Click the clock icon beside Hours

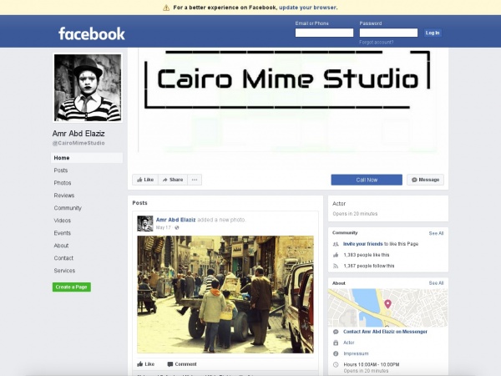pos(336,364)
